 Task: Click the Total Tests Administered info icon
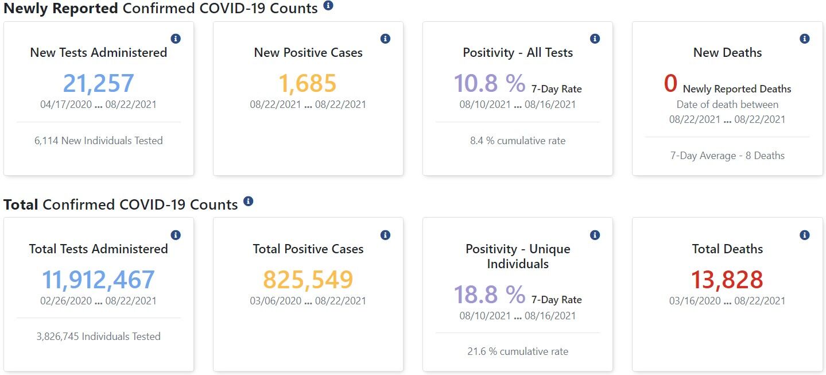[x=176, y=235]
